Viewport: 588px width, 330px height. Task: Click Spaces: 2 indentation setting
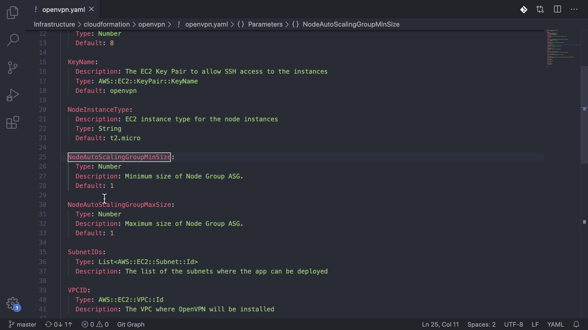point(481,324)
